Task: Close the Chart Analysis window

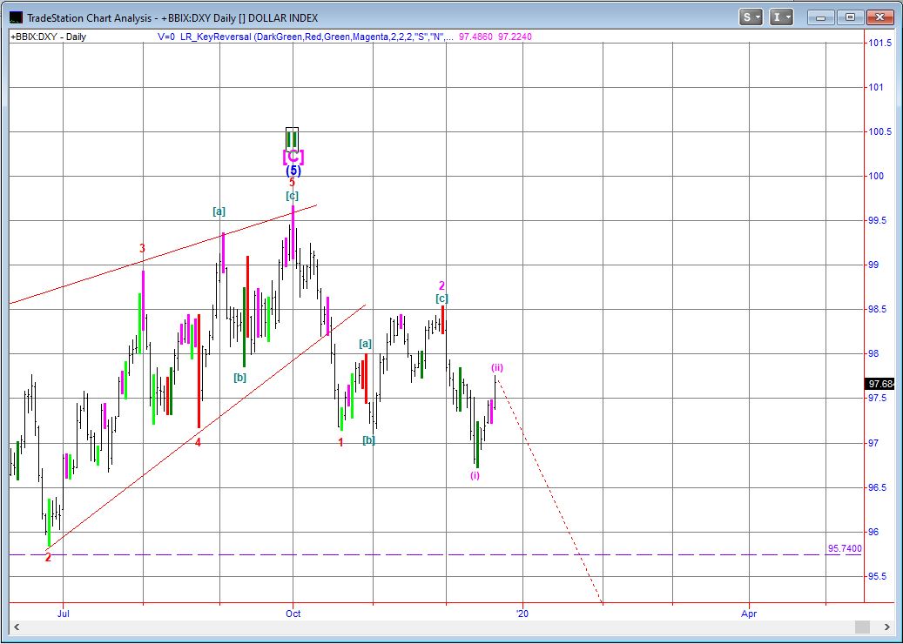Action: pos(880,17)
